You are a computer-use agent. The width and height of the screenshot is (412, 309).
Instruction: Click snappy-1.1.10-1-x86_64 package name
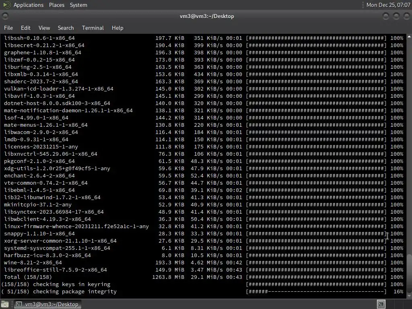[39, 234]
